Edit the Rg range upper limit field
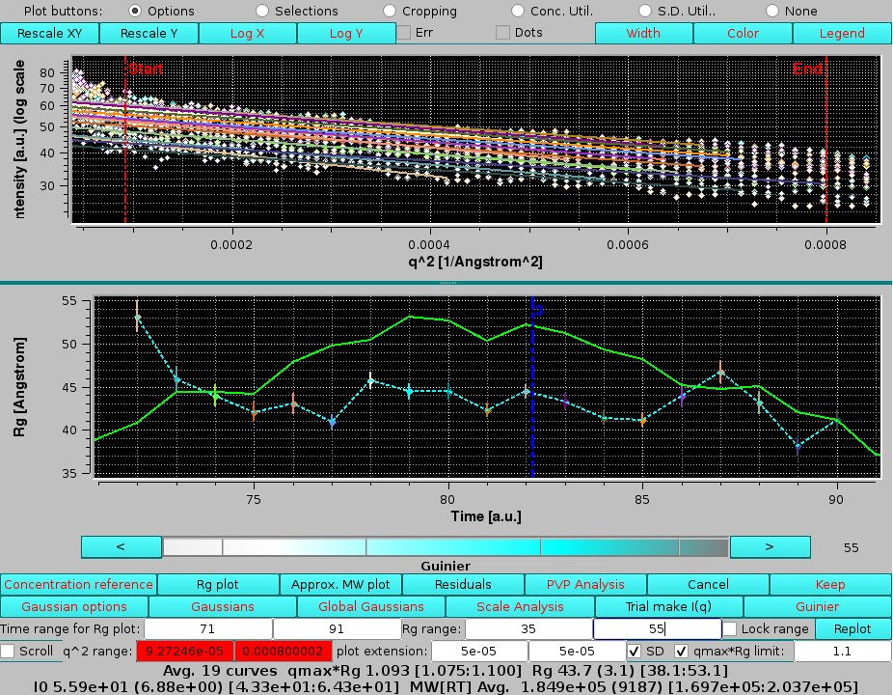This screenshot has height=695, width=893. pos(657,628)
